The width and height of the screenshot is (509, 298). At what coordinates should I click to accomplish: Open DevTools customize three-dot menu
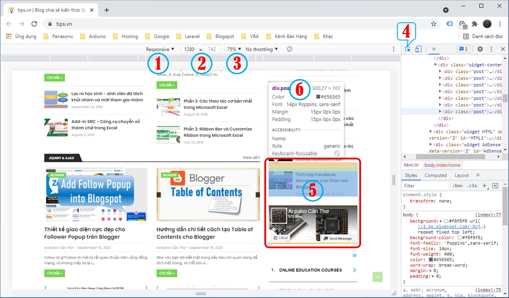click(x=491, y=49)
